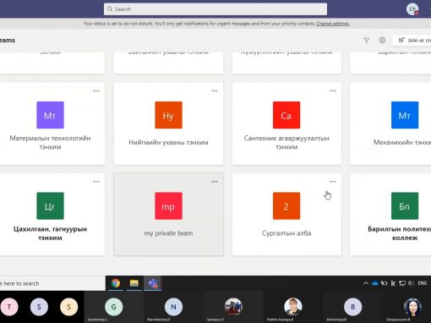
Task: Select the green G participant avatar
Action: click(113, 307)
